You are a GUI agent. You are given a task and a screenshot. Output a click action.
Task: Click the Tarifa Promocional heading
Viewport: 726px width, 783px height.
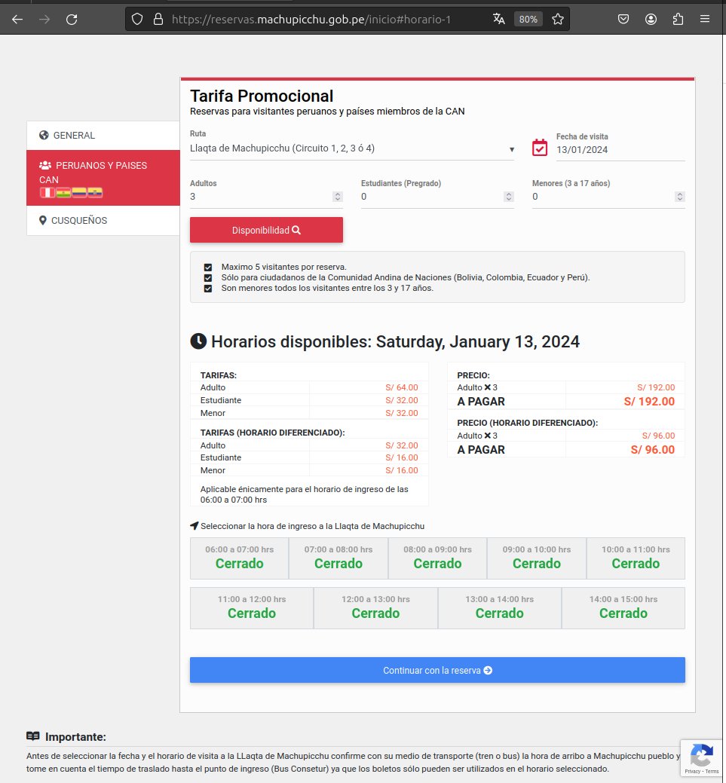(262, 96)
